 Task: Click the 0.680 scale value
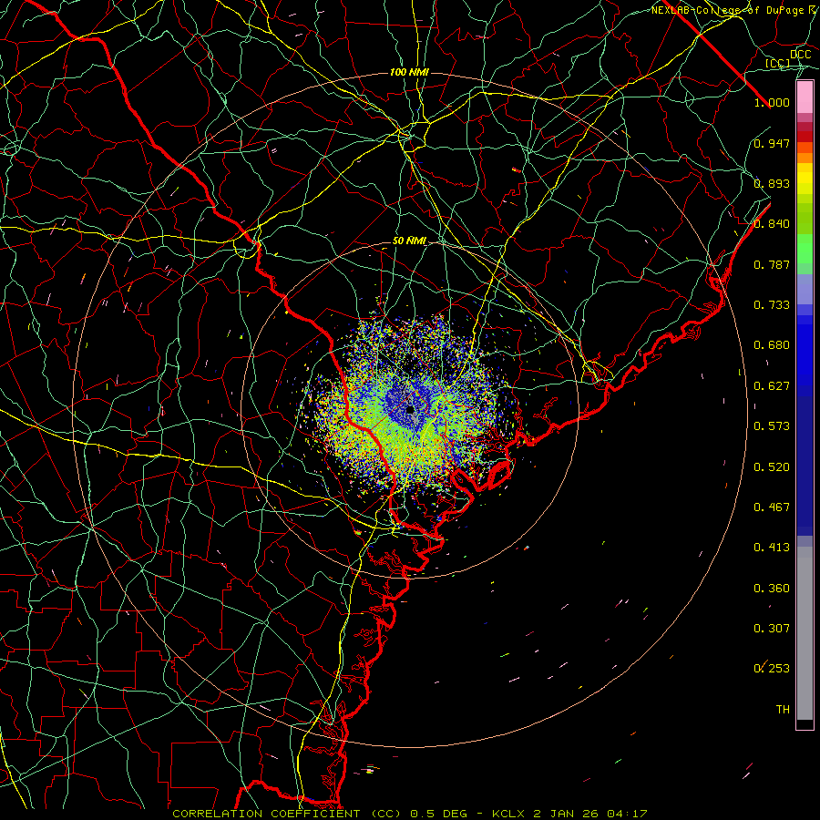(772, 345)
